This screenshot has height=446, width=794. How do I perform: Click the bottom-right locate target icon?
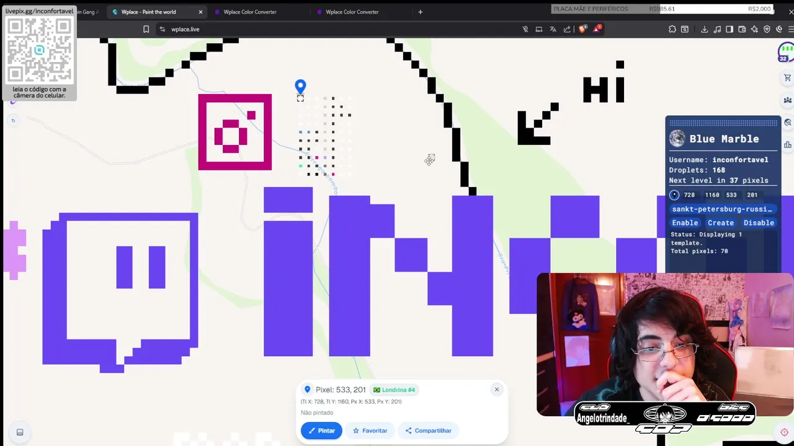click(784, 432)
